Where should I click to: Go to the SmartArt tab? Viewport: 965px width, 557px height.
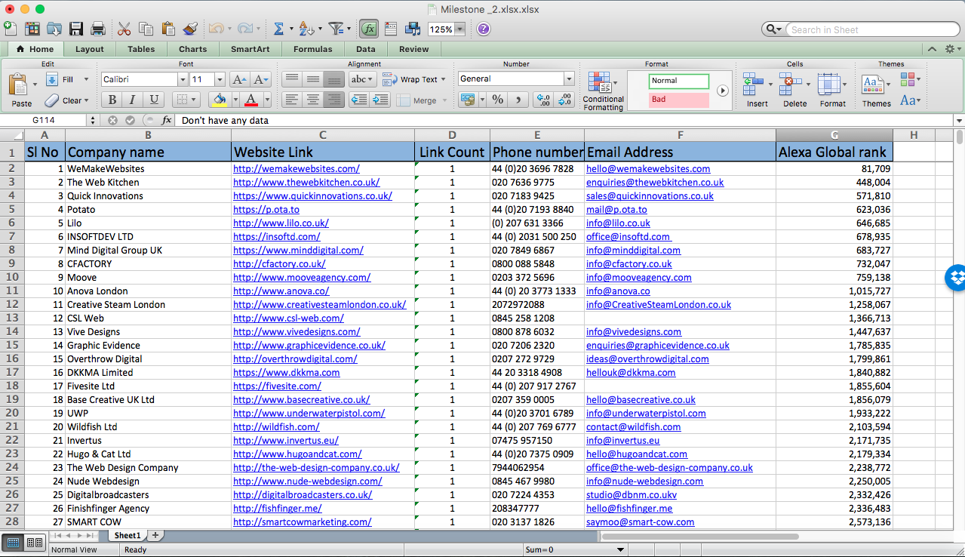[250, 49]
